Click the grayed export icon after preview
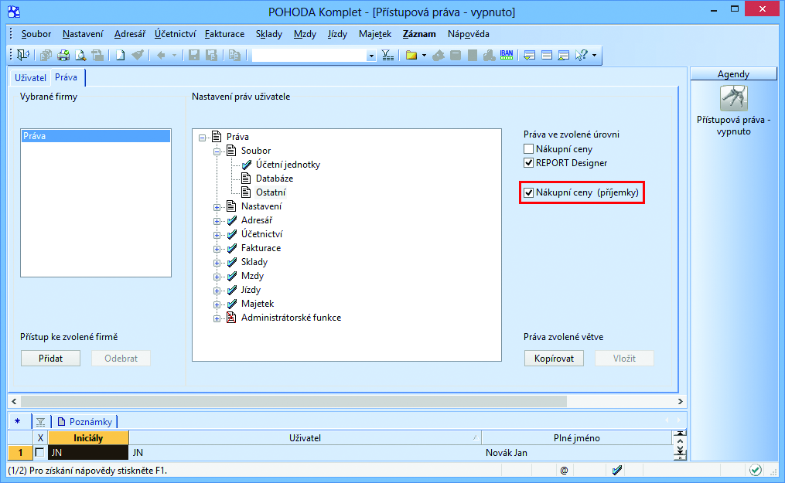 click(x=97, y=55)
